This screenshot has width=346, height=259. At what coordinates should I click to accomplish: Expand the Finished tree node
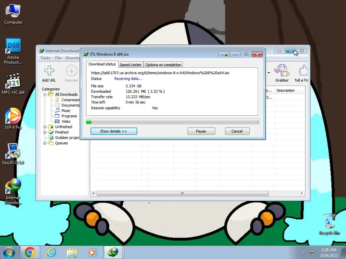tap(45, 132)
